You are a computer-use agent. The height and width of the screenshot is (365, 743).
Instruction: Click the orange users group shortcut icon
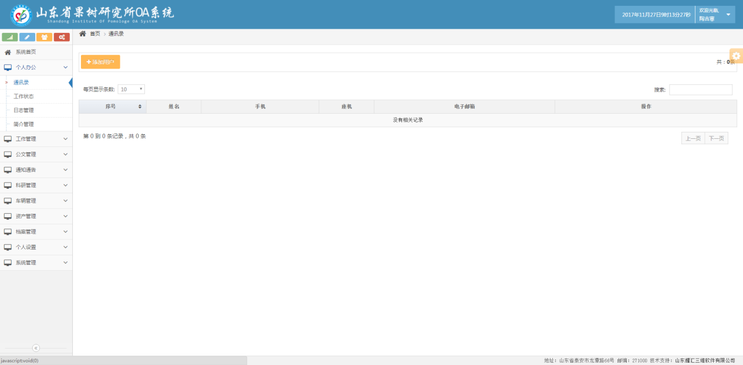coord(44,37)
